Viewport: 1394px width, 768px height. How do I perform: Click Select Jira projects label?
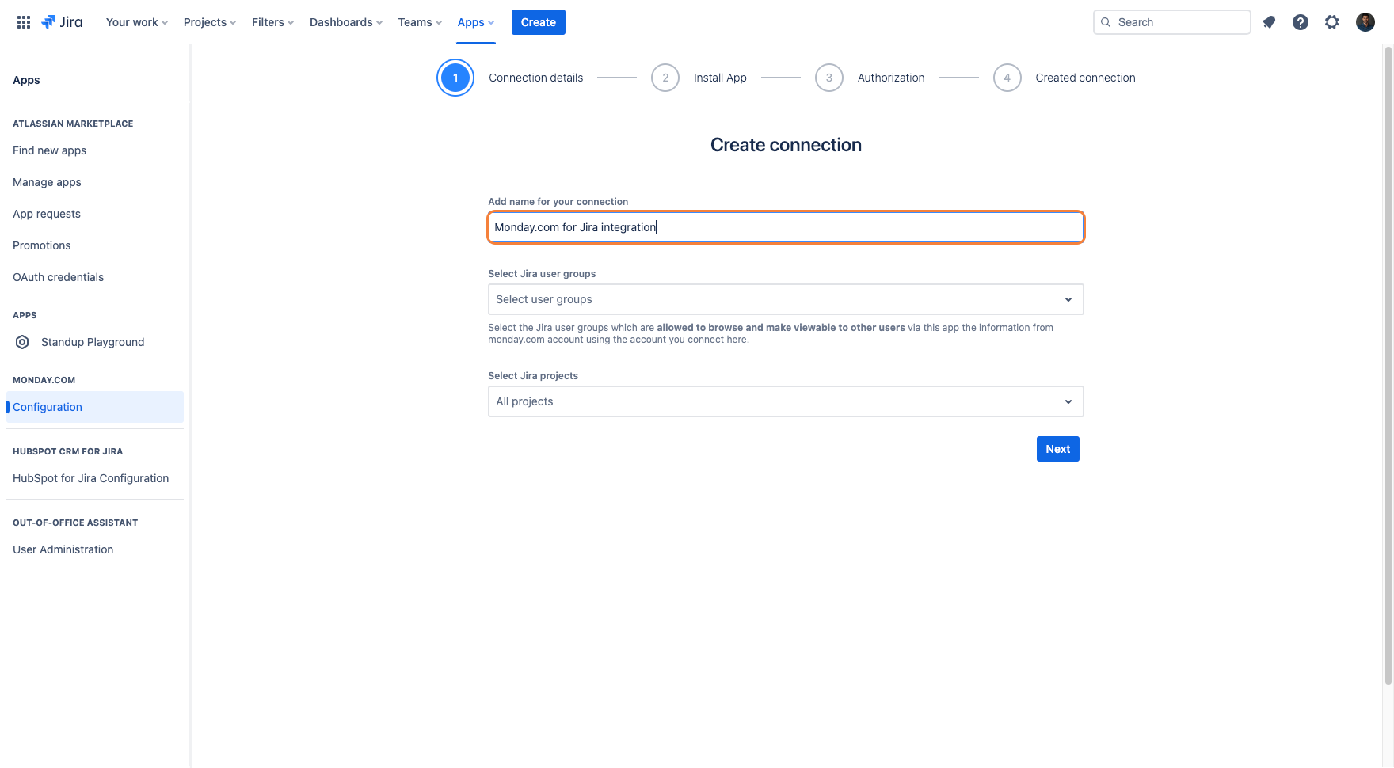pos(533,376)
